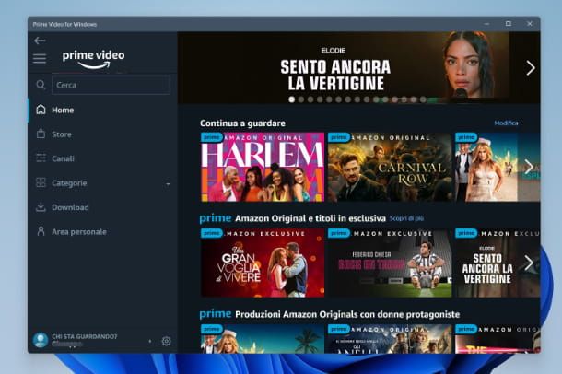Show more Continua a guardare titles
The height and width of the screenshot is (374, 562).
pos(529,167)
